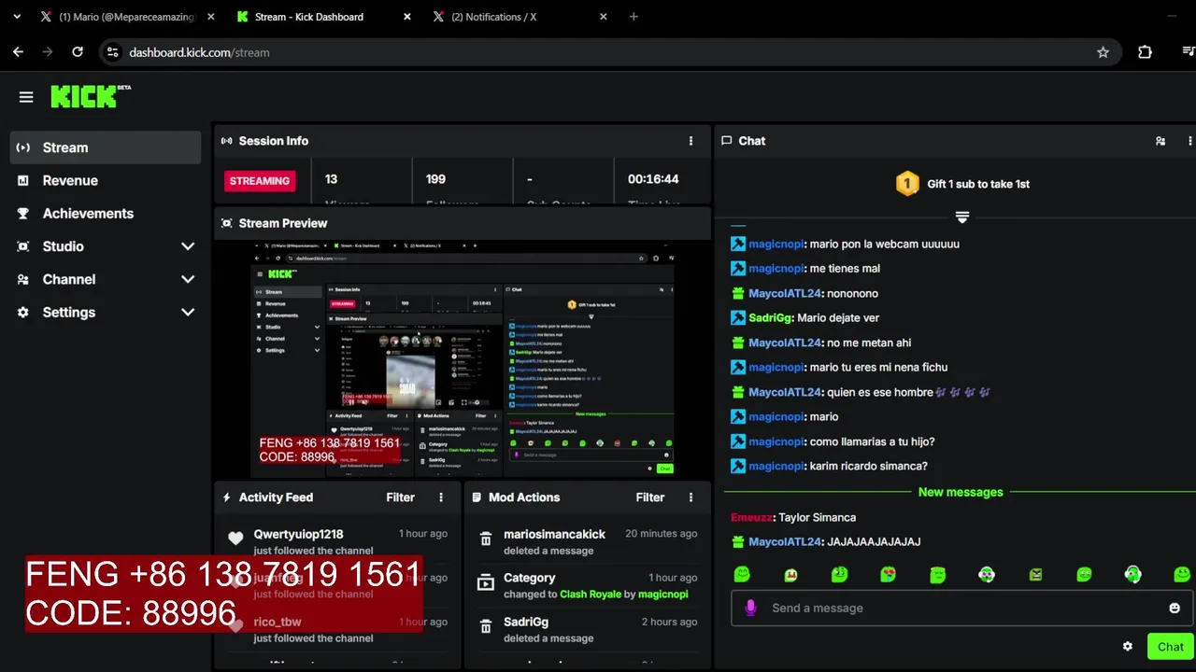The width and height of the screenshot is (1196, 672).
Task: Open Session Info three-dot options
Action: (691, 141)
